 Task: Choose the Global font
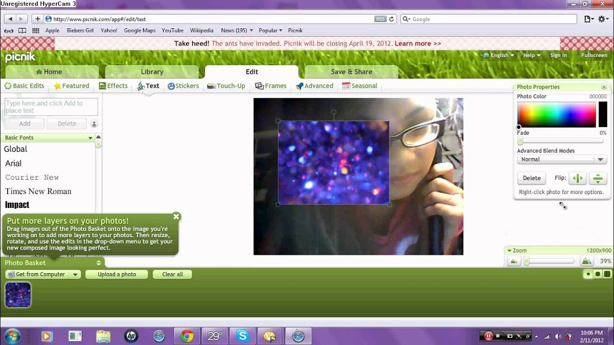15,149
